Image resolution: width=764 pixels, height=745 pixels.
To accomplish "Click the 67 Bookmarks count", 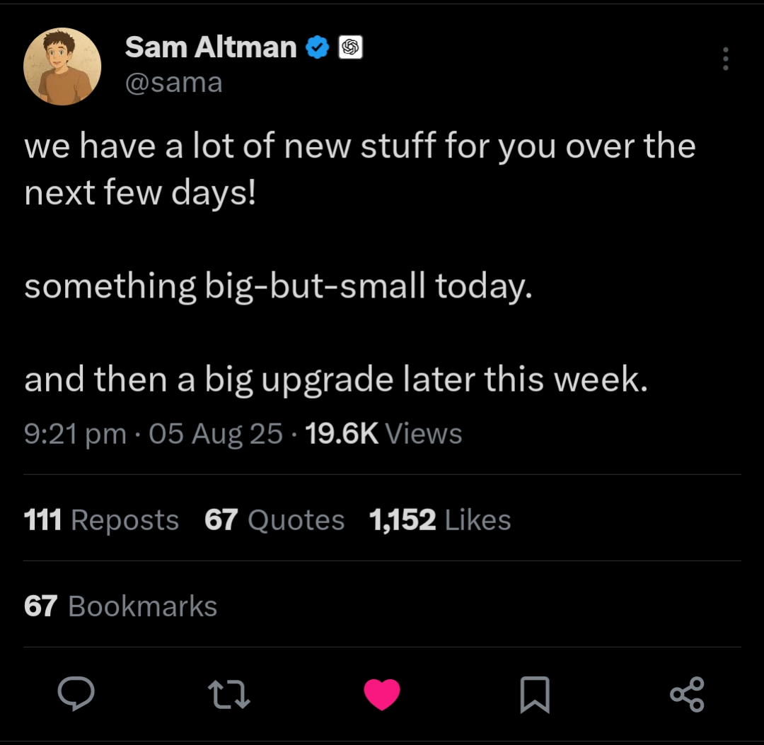I will point(121,606).
